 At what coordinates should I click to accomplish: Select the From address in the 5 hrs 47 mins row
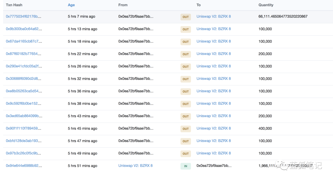click(x=136, y=141)
